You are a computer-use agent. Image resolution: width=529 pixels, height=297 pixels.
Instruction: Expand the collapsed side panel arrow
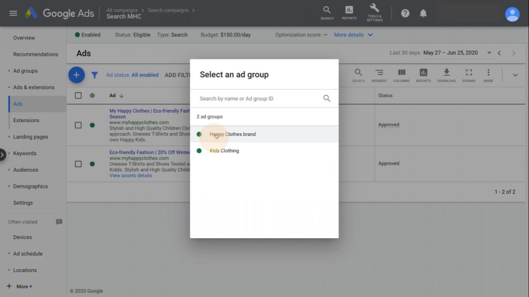point(3,155)
